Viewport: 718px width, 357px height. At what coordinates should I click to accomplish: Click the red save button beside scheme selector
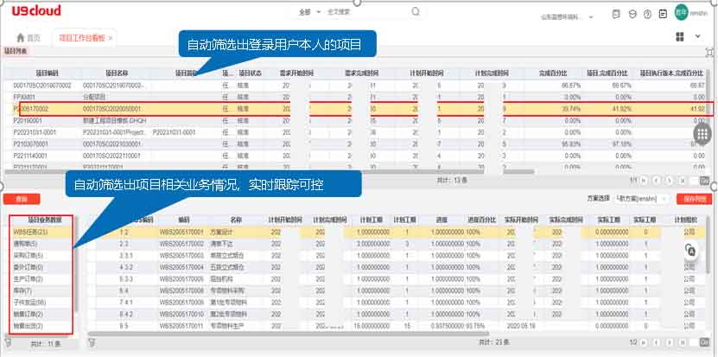pos(695,198)
